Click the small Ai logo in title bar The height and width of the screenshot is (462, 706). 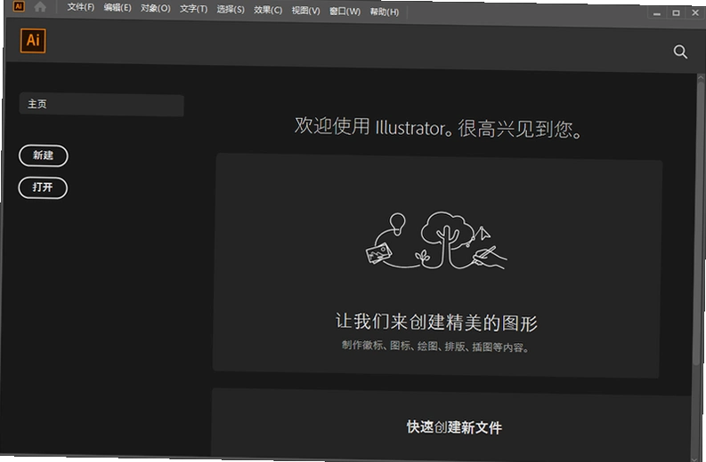click(x=19, y=6)
